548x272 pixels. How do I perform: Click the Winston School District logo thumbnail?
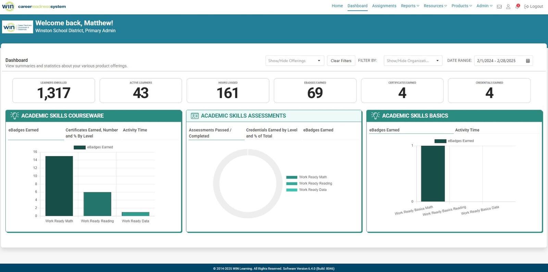point(17,27)
